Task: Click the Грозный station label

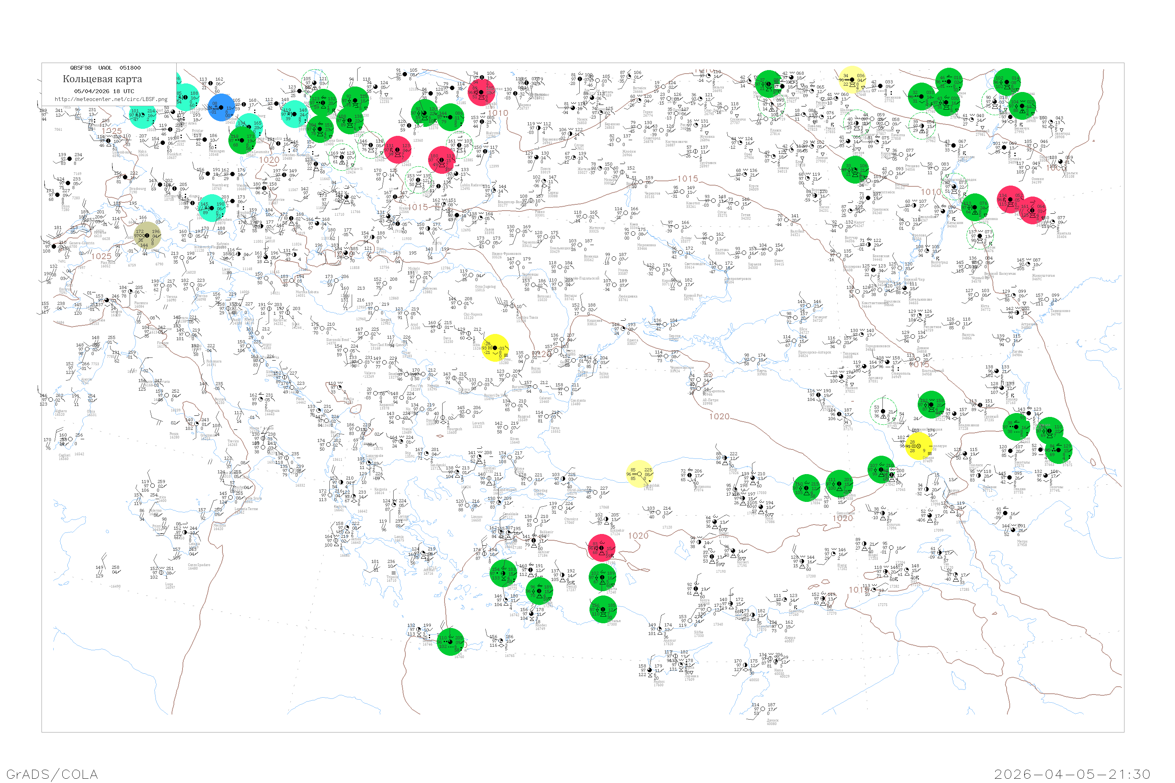Action: [991, 417]
